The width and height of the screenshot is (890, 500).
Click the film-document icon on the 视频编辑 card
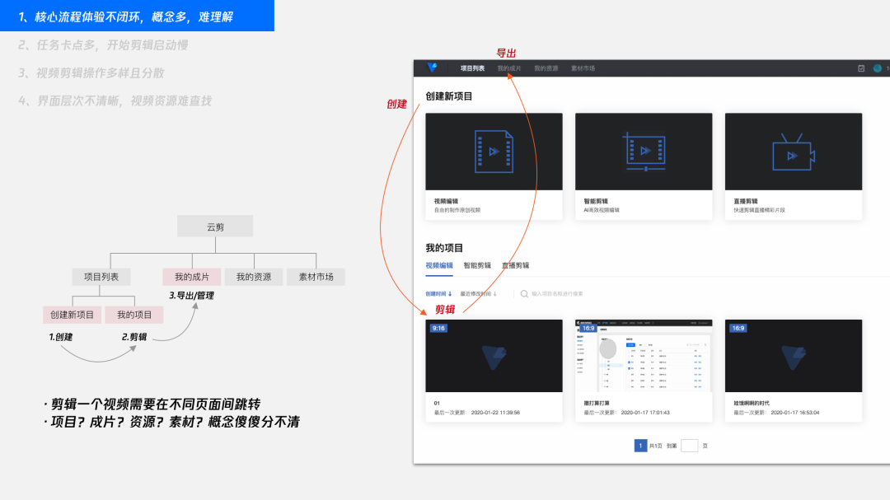point(494,152)
